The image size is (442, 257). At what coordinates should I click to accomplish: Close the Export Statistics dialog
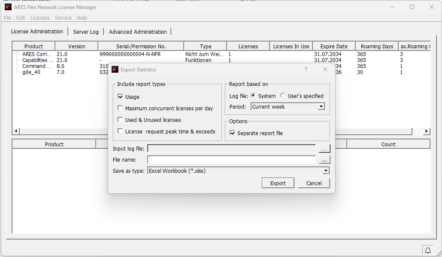click(325, 69)
